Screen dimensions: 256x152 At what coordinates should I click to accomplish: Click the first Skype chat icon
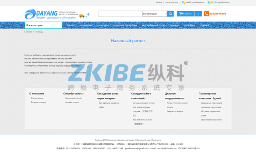coord(184,2)
